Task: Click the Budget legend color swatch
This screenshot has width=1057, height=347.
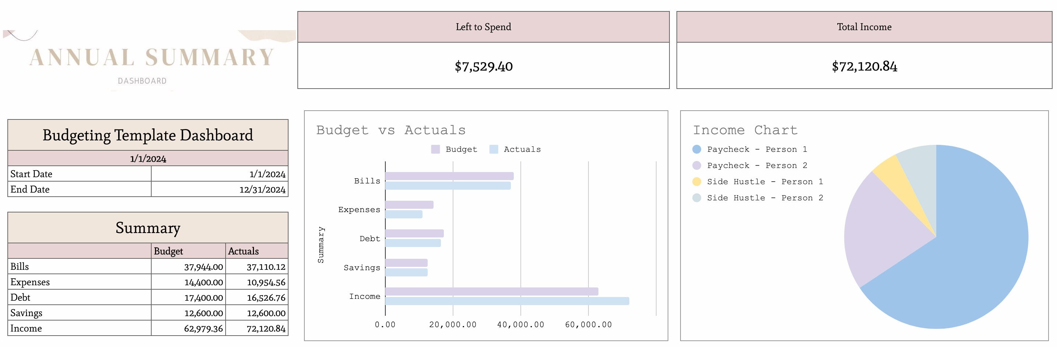Action: (x=435, y=150)
